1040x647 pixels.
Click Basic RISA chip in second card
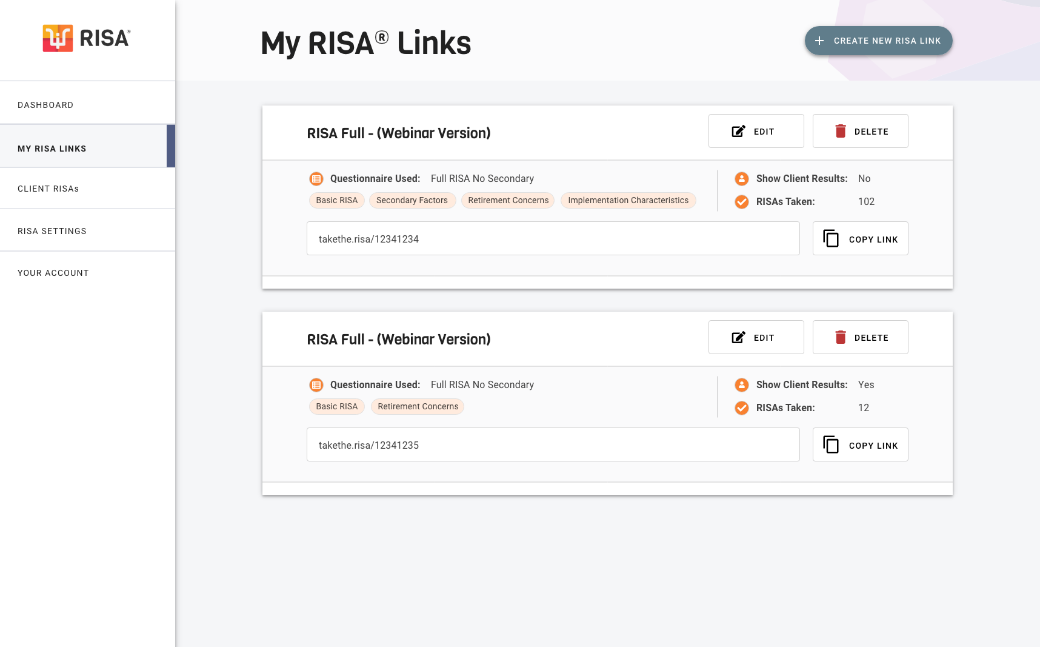[x=337, y=406]
